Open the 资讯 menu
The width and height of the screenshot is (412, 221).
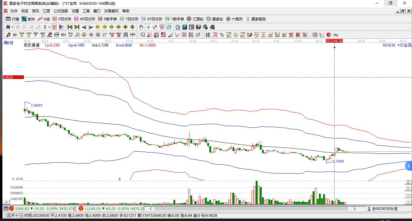[x=36, y=11]
